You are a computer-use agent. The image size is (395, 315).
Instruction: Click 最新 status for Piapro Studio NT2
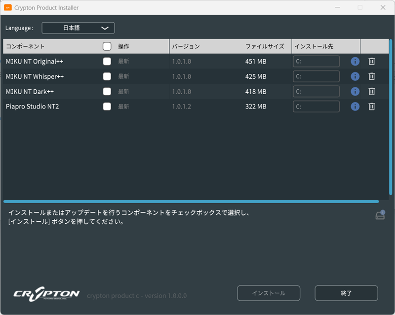point(123,106)
